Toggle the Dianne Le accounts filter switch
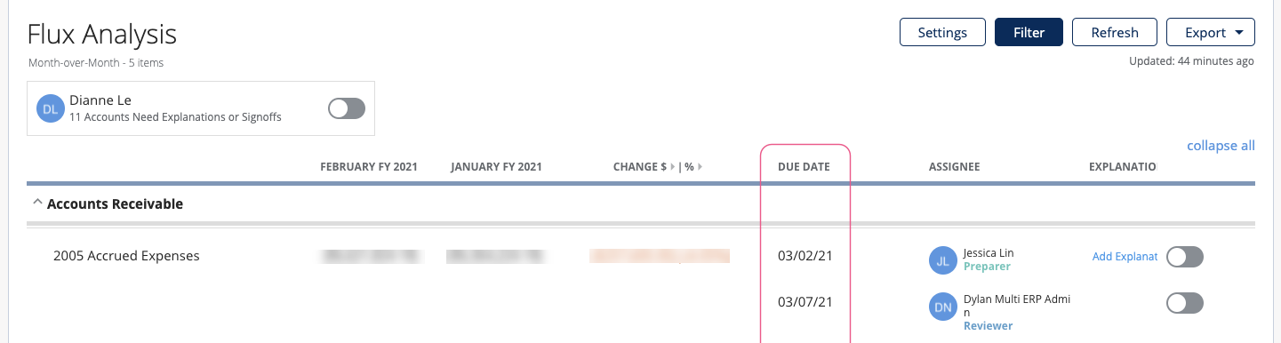This screenshot has height=343, width=1281. pyautogui.click(x=347, y=108)
